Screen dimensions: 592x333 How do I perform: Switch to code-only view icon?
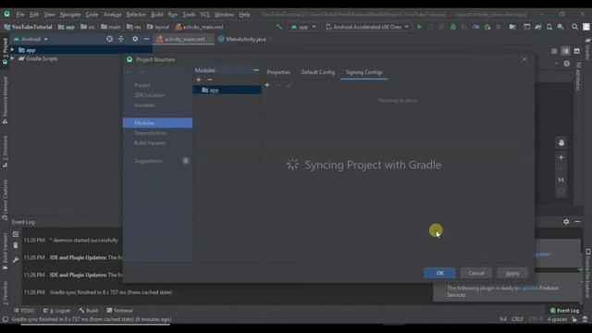(554, 51)
